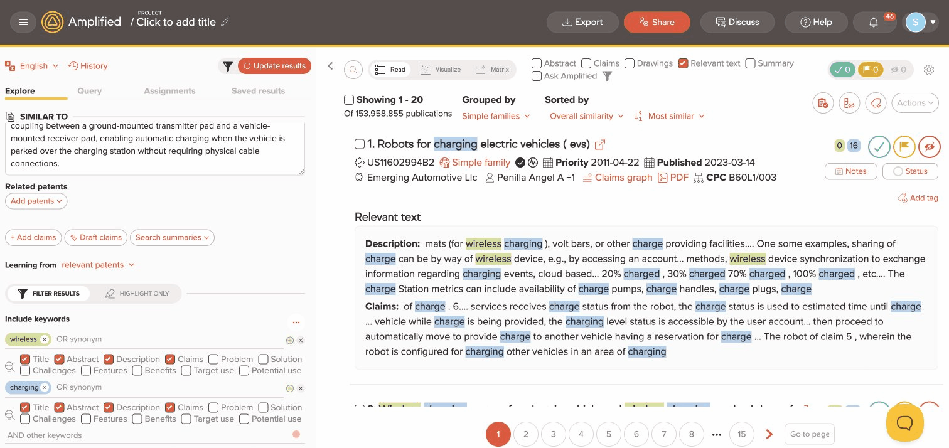The width and height of the screenshot is (949, 448).
Task: Go to results page 15
Action: click(741, 434)
